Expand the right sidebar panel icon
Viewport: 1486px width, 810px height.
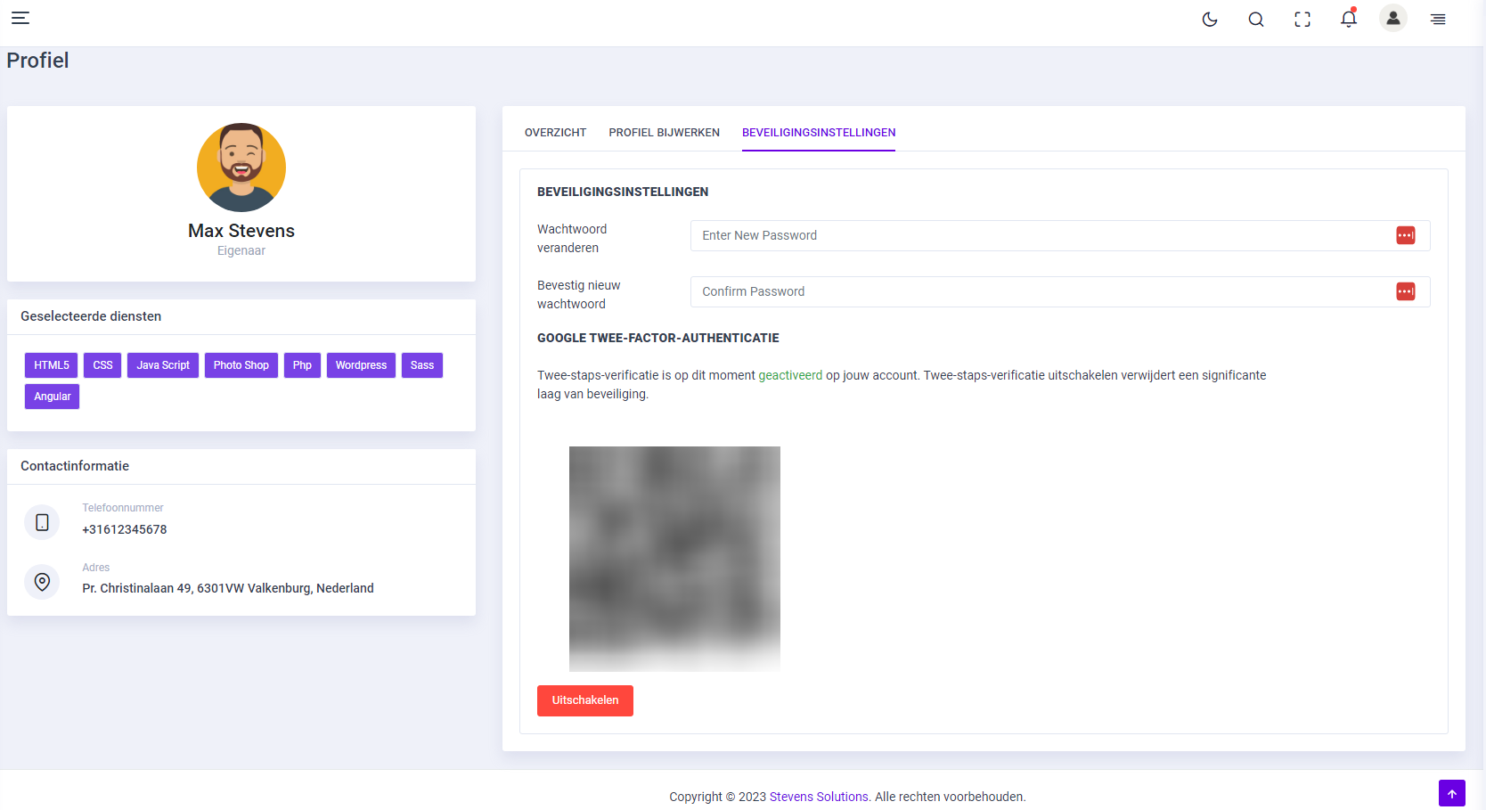1438,20
